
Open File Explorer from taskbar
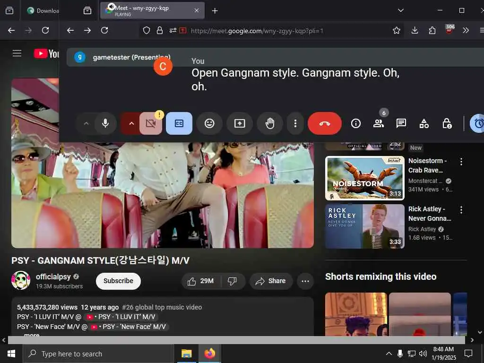click(186, 354)
